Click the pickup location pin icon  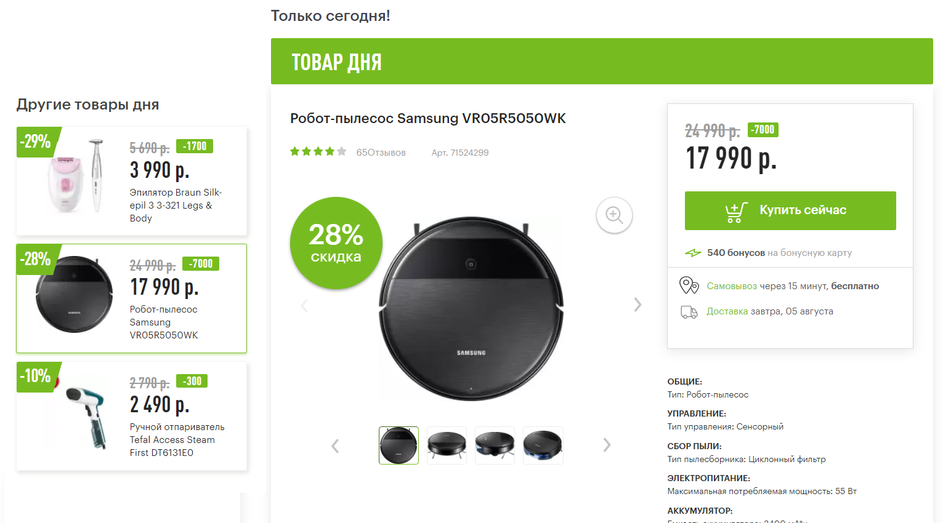point(689,285)
